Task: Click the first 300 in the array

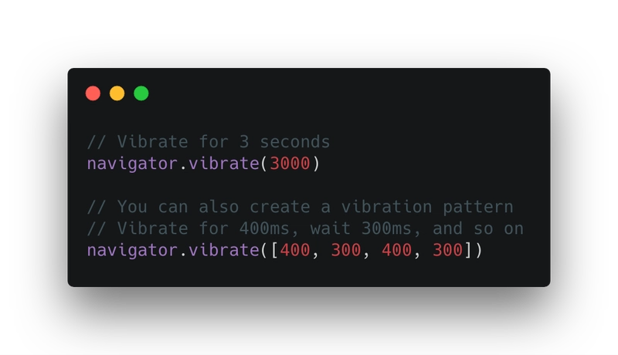Action: (345, 250)
